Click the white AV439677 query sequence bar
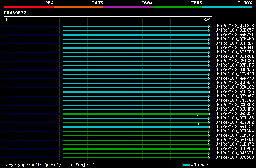The width and height of the screenshot is (256, 168). (108, 16)
